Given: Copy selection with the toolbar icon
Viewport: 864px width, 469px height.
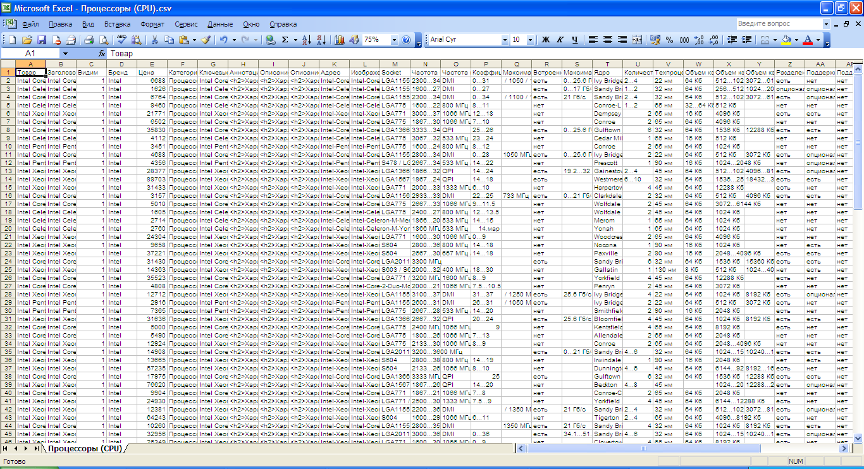Looking at the screenshot, I should [x=170, y=39].
